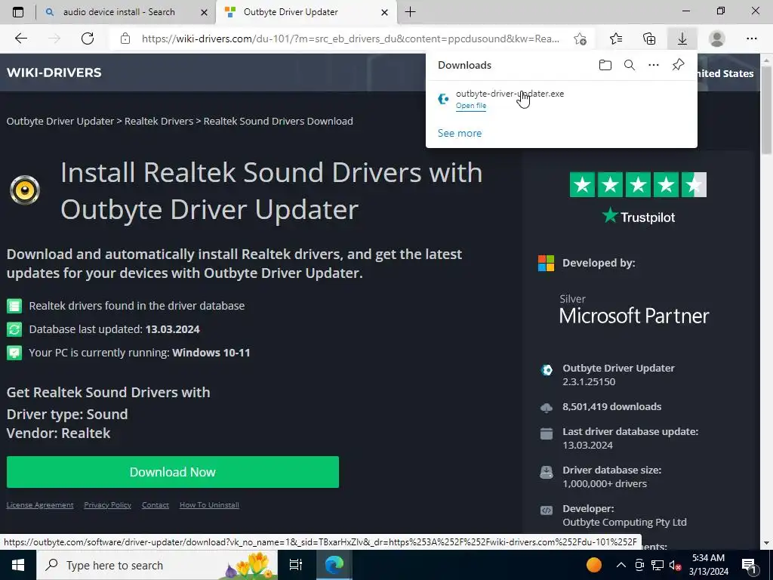Open the Contact link

[x=156, y=505]
